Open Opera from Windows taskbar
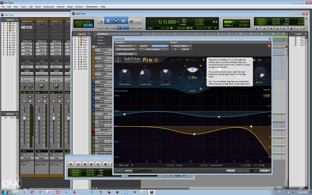312x195 pixels. click(32, 192)
